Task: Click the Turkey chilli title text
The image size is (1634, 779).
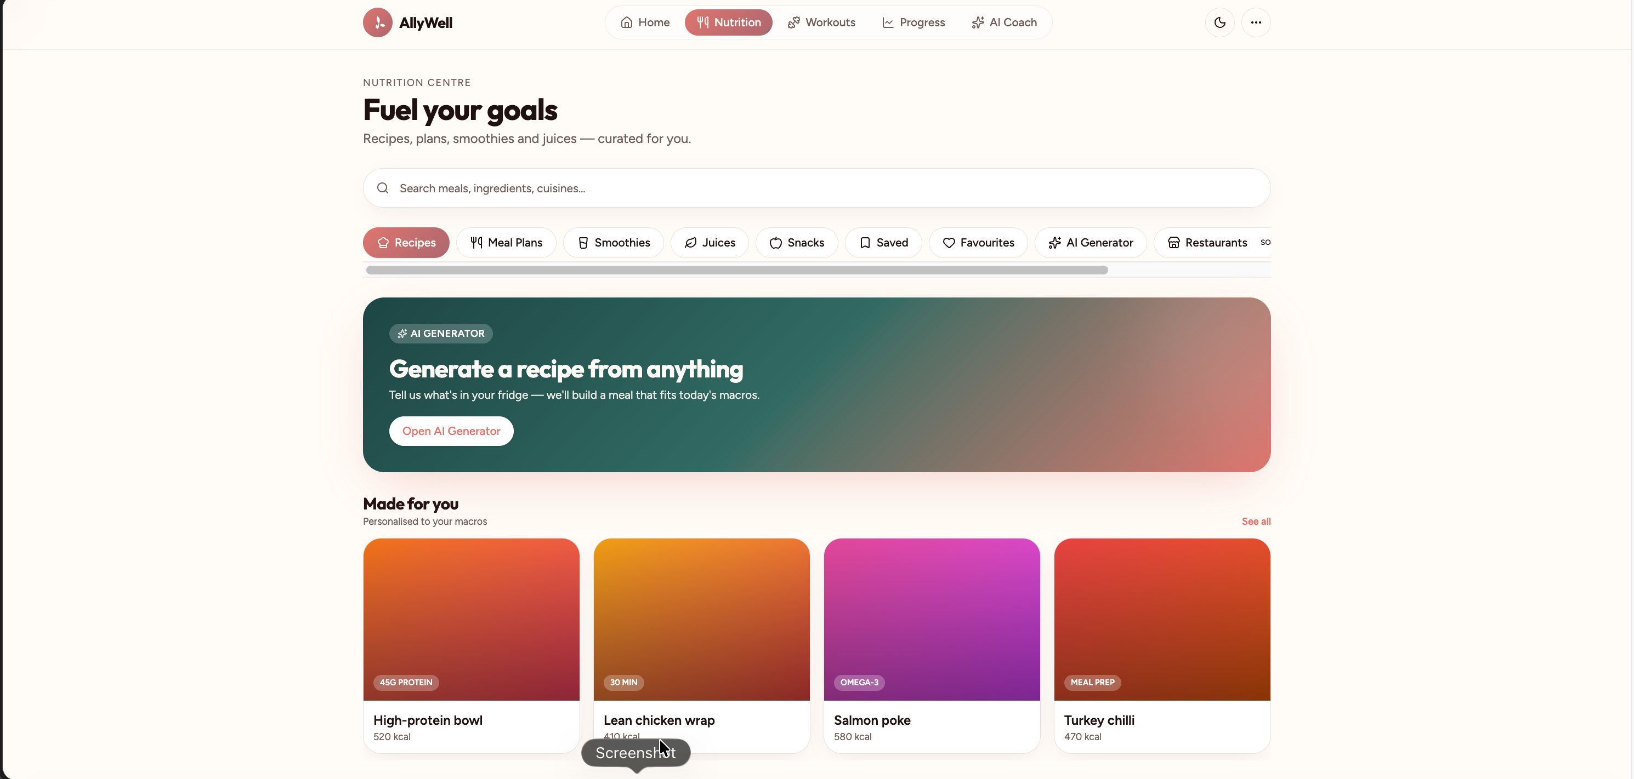Action: tap(1099, 721)
